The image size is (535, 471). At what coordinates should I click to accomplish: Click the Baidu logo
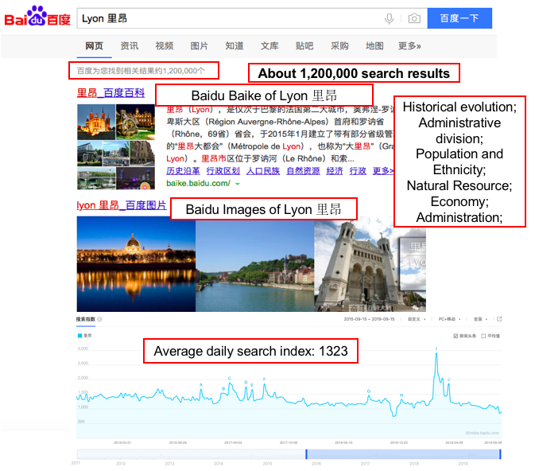pos(37,17)
